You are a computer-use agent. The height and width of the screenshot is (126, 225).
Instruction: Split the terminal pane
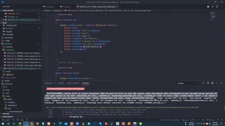tap(208, 83)
